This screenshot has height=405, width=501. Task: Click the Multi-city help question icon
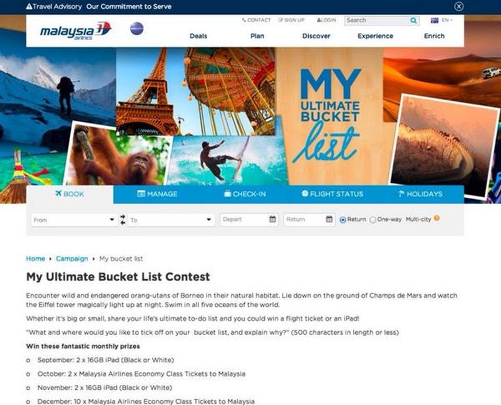pyautogui.click(x=436, y=218)
